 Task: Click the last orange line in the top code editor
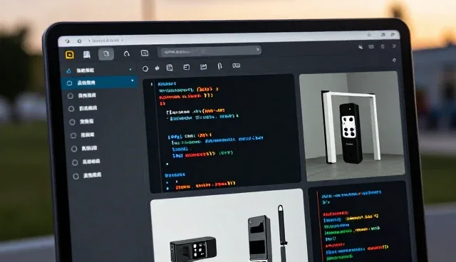(205, 184)
